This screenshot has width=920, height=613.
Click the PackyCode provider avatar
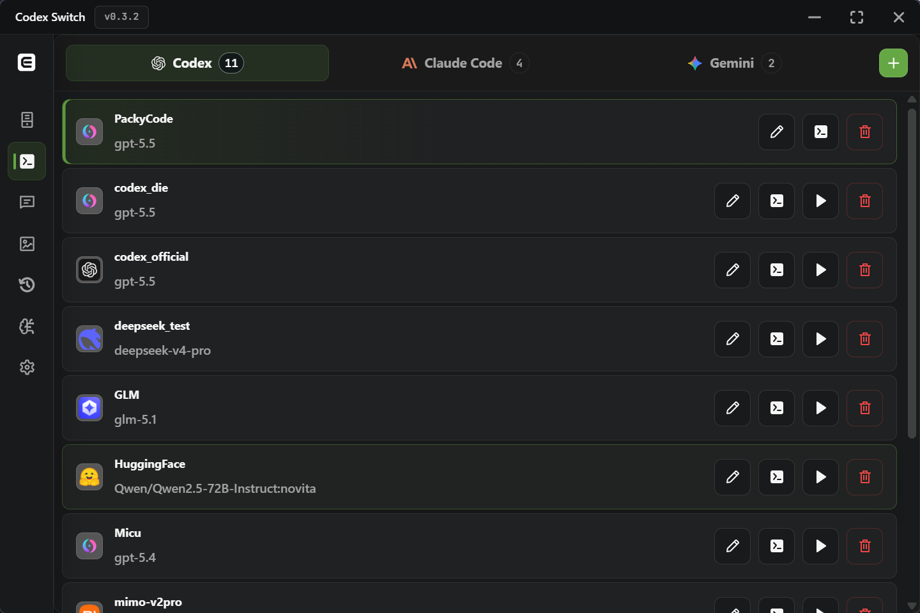point(89,132)
